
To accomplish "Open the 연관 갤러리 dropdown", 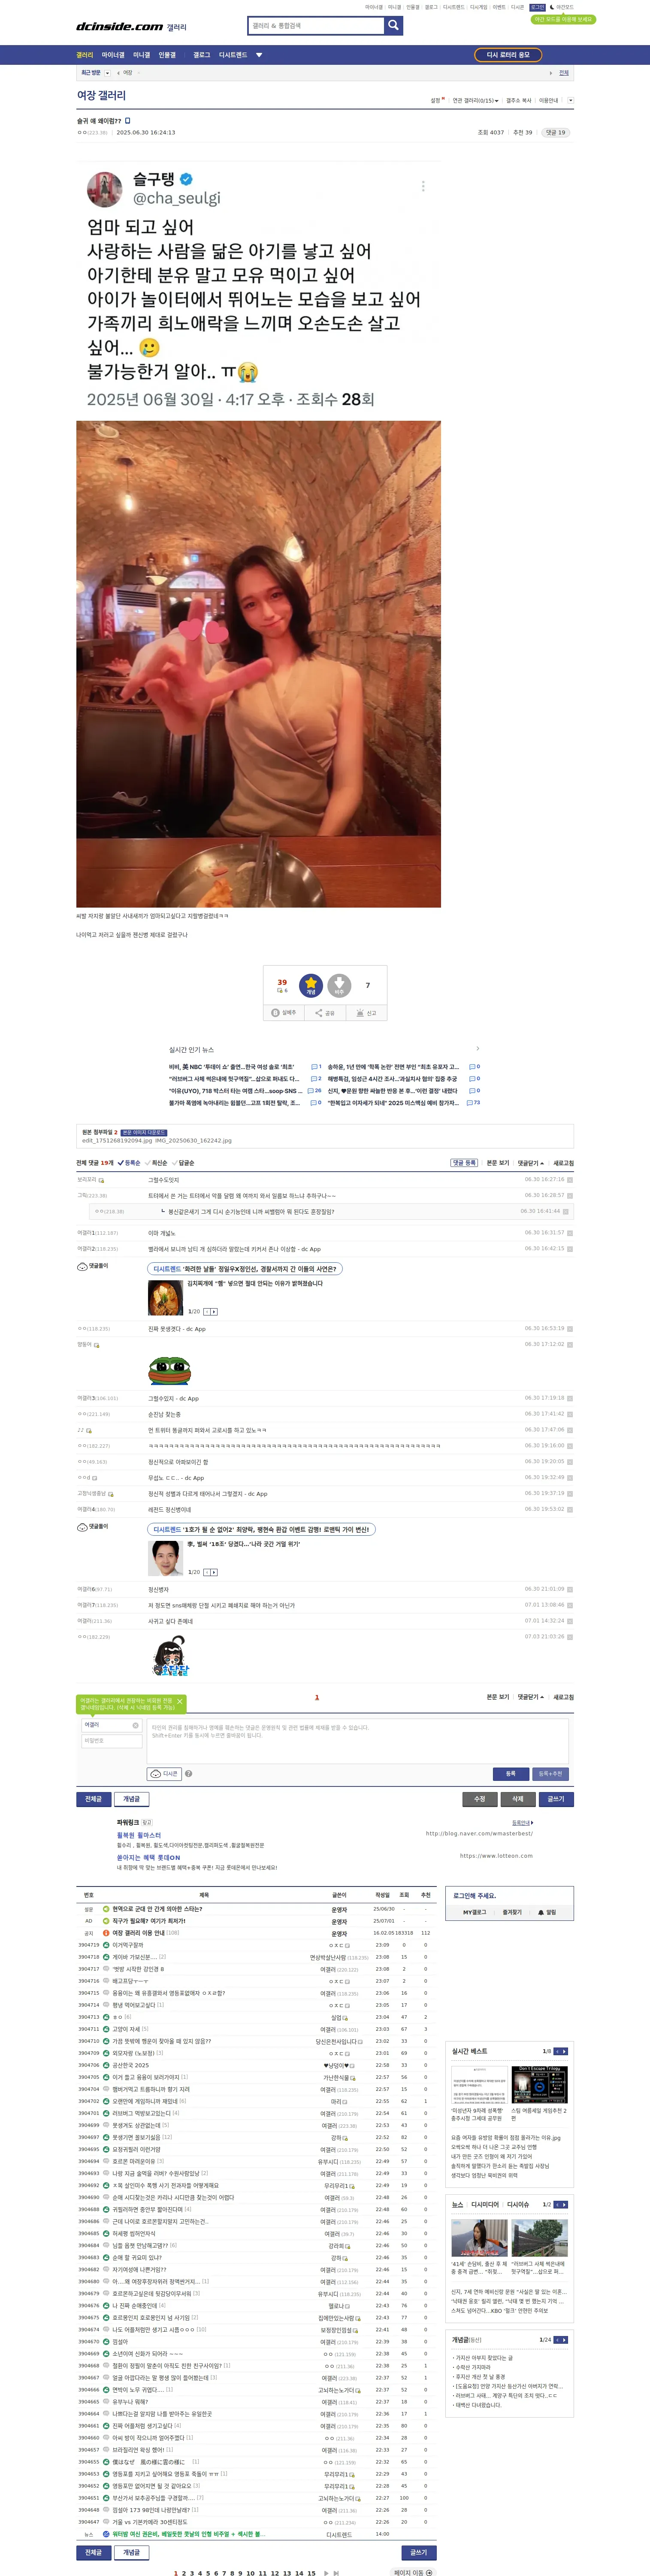I will click(475, 100).
